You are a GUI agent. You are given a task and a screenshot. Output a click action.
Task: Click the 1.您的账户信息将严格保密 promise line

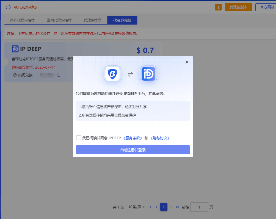pos(113,107)
